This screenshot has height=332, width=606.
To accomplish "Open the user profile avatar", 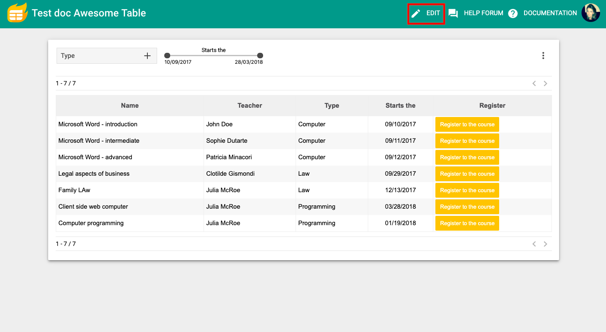I will (590, 13).
